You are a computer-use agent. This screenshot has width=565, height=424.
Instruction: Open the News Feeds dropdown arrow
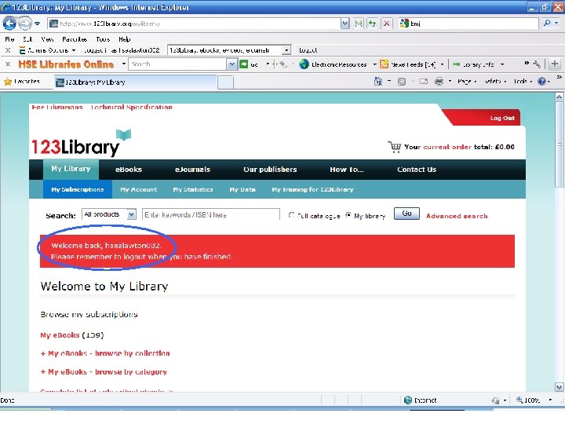coord(442,64)
